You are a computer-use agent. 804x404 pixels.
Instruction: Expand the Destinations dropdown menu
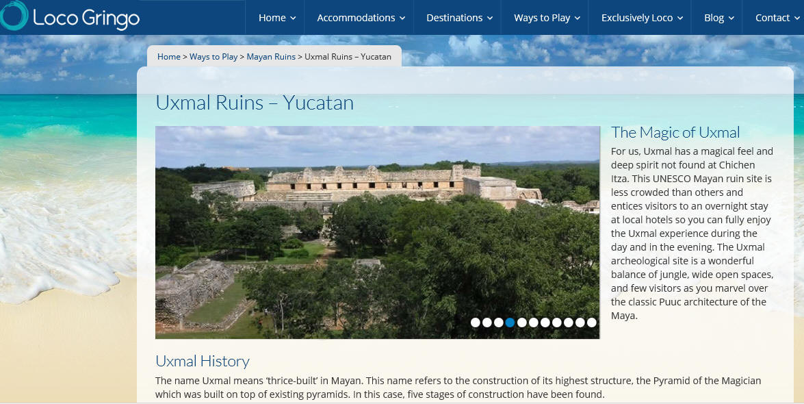459,17
